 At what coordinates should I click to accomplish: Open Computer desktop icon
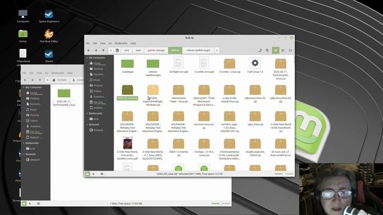[x=23, y=16]
